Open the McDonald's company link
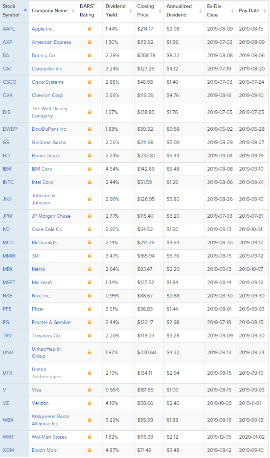 [x=45, y=242]
